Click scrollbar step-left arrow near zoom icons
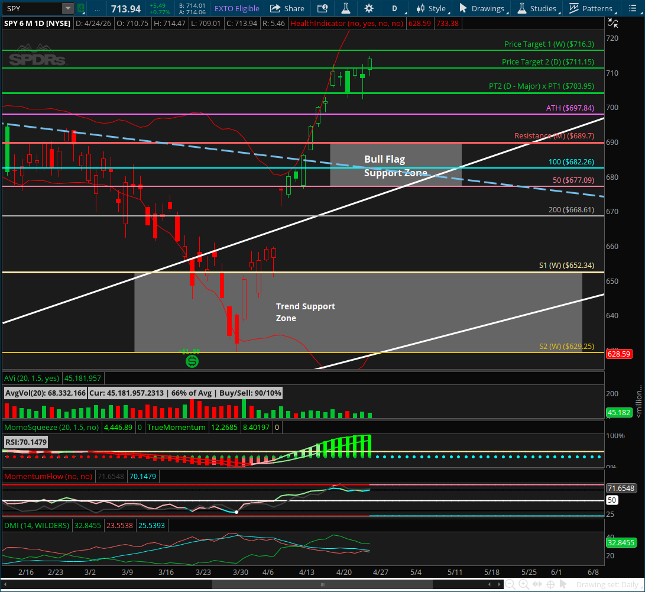645x592 pixels. point(490,584)
